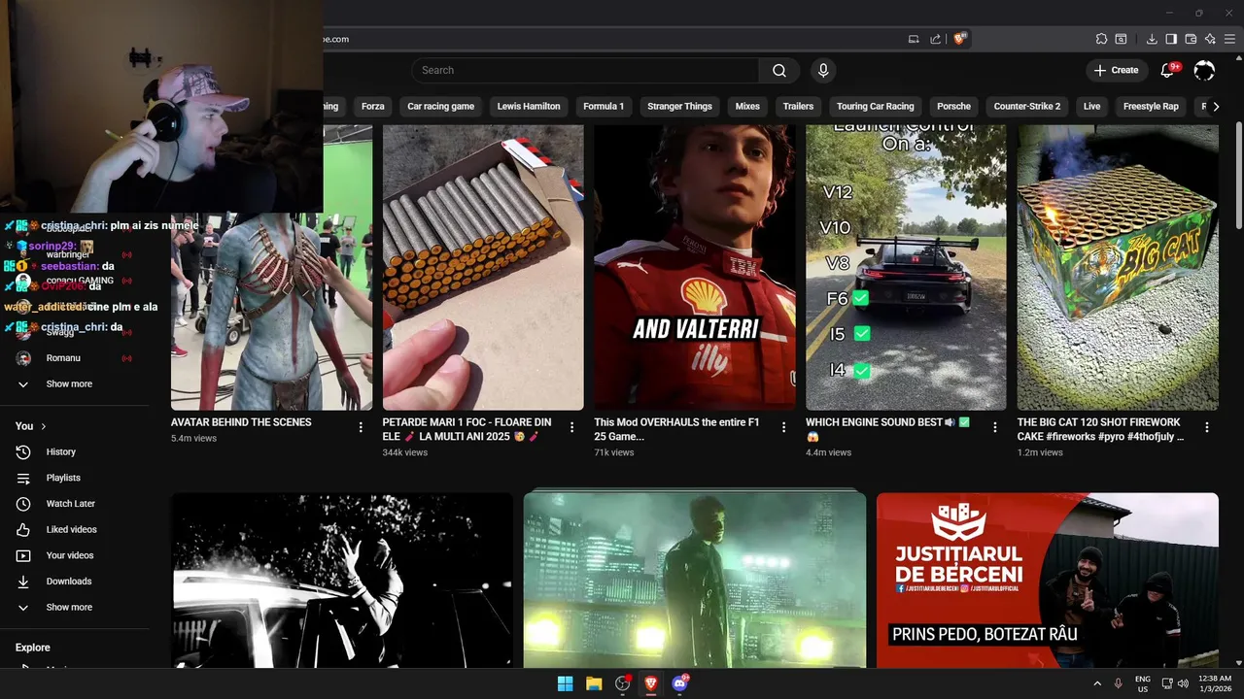Open THE BIG CAT 120 SHOT title
The height and width of the screenshot is (699, 1244).
pos(1100,429)
